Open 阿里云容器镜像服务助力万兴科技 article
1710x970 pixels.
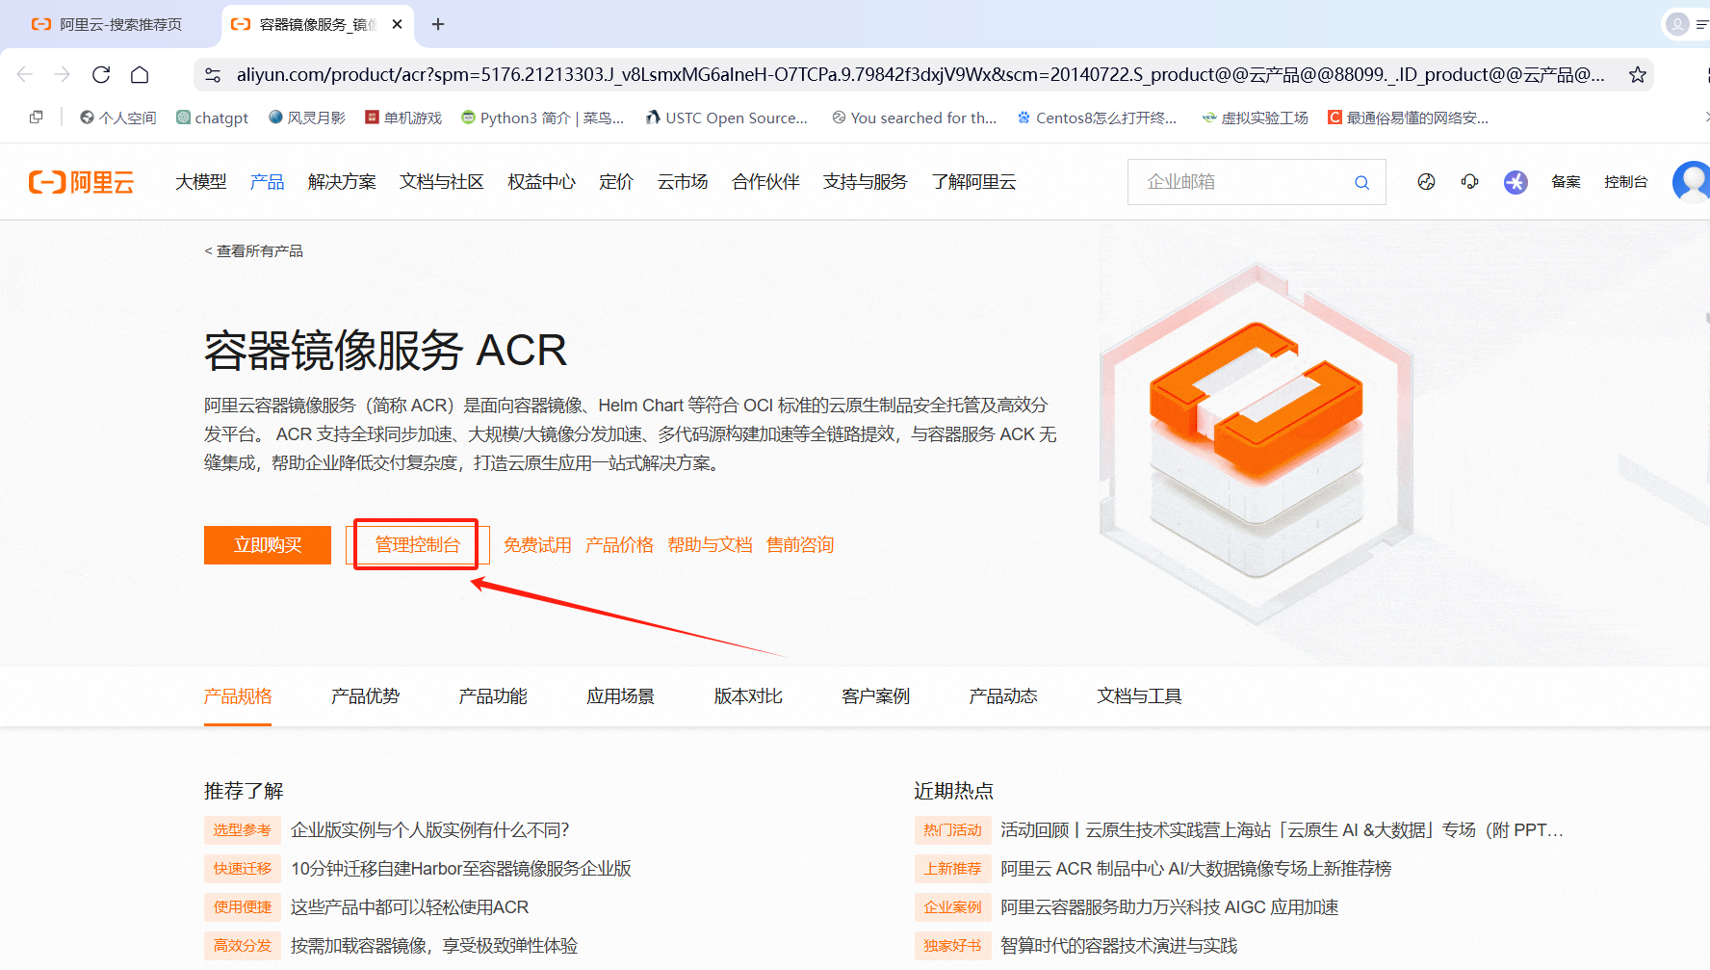pos(1169,907)
